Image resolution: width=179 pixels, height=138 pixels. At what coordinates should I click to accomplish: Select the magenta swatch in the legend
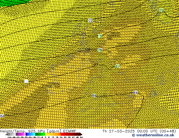click(x=23, y=134)
